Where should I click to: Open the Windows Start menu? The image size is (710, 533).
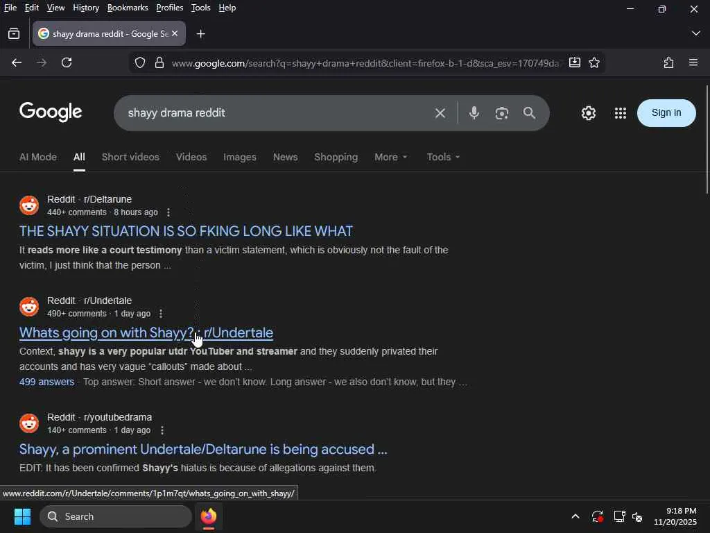point(22,516)
